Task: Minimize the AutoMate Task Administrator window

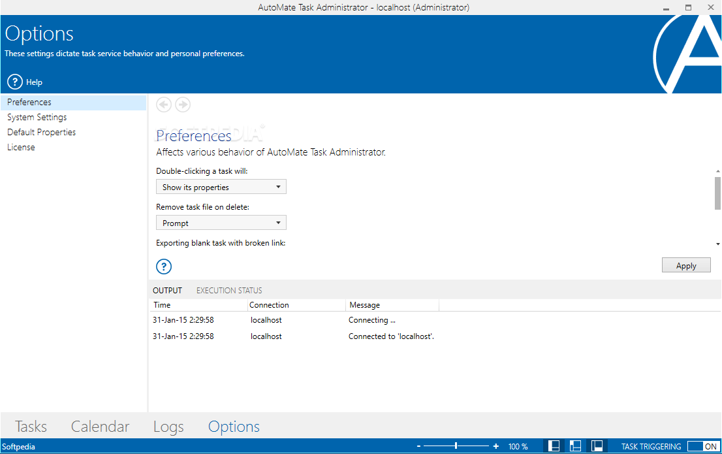Action: (666, 8)
